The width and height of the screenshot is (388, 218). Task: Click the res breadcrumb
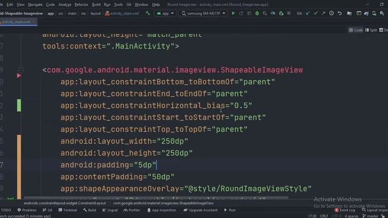click(x=84, y=13)
